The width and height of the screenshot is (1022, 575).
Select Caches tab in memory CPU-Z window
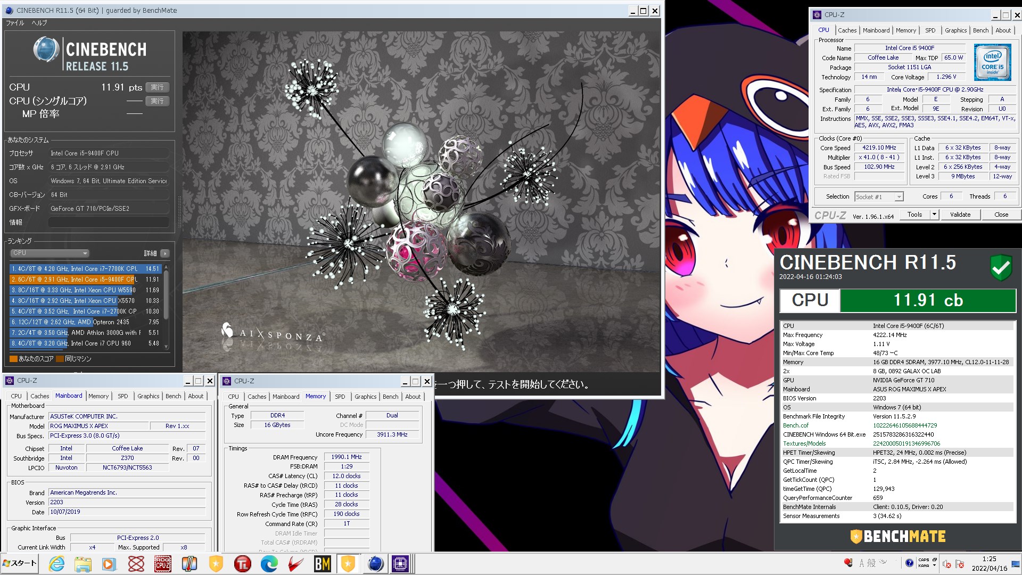click(x=257, y=397)
